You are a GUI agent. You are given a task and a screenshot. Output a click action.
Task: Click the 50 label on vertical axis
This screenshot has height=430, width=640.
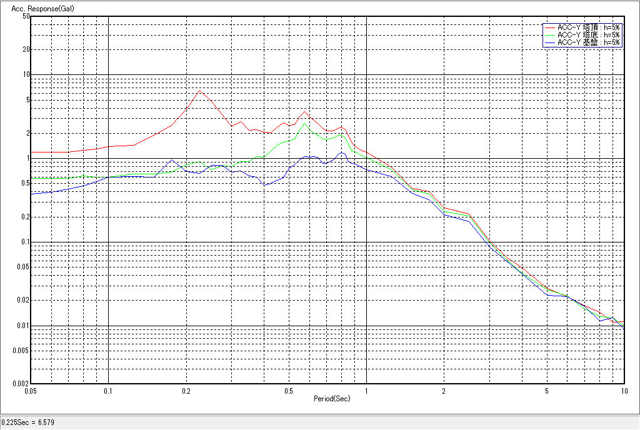[26, 16]
